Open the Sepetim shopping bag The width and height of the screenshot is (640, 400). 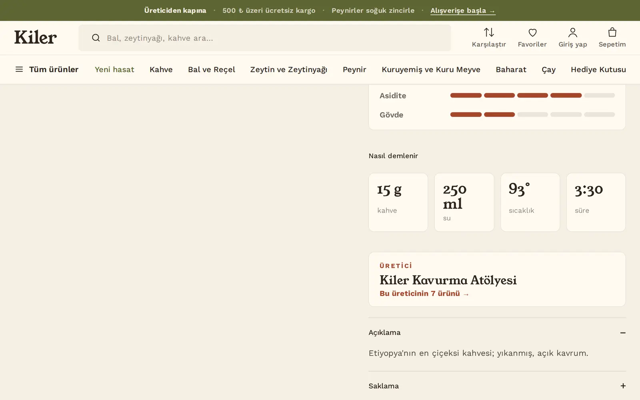(x=612, y=32)
